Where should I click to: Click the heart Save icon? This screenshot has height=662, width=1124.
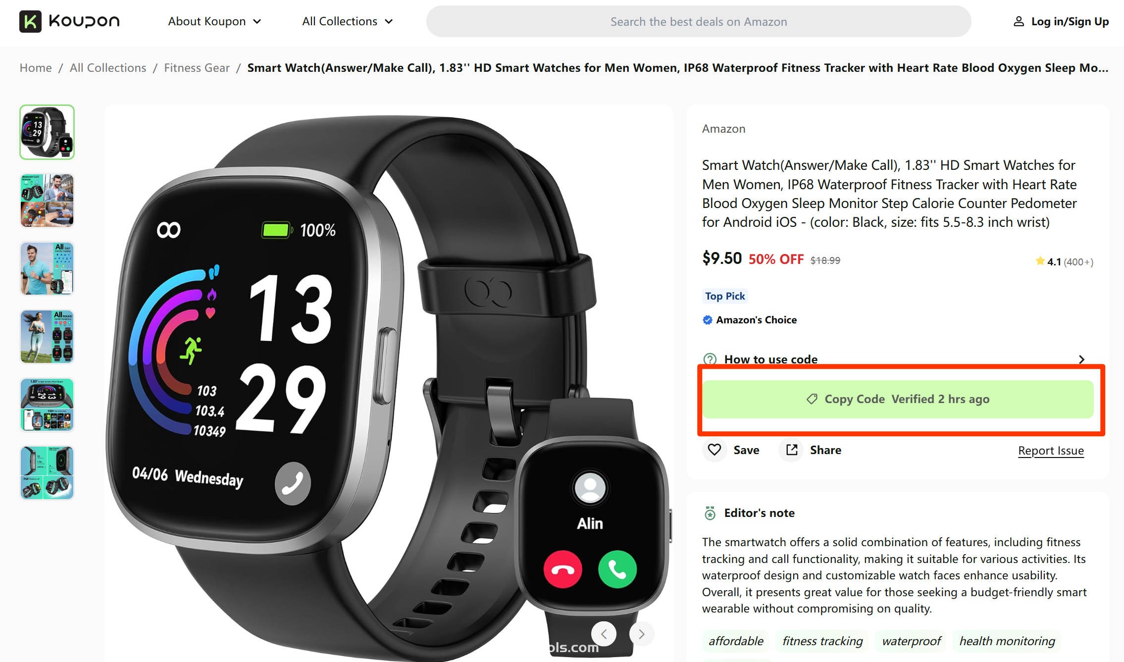coord(714,450)
